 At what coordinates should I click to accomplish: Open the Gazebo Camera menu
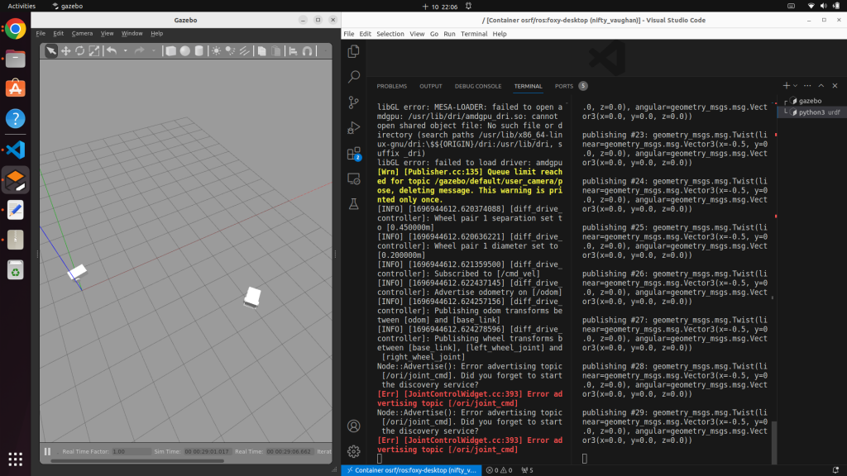[x=82, y=33]
